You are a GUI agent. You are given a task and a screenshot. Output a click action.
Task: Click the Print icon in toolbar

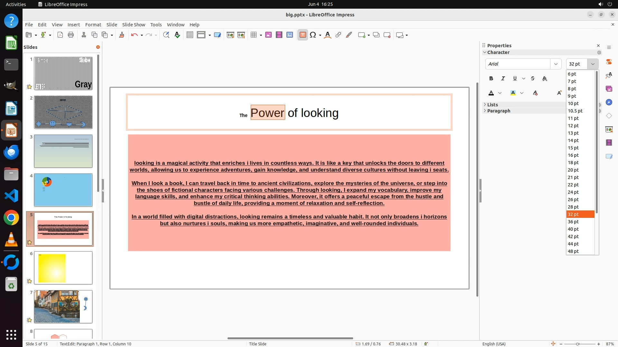click(71, 35)
